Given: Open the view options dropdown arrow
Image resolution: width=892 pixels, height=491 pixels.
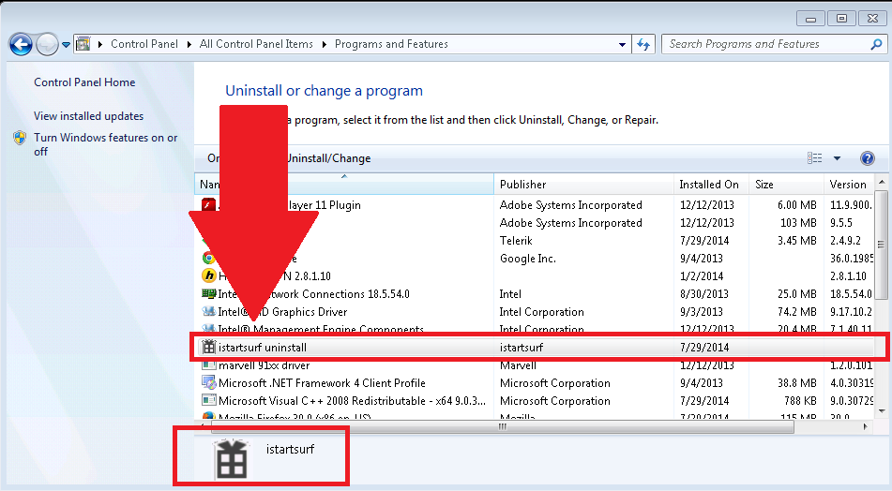Looking at the screenshot, I should pos(837,158).
